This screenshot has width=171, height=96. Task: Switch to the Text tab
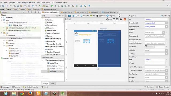click(x=52, y=84)
